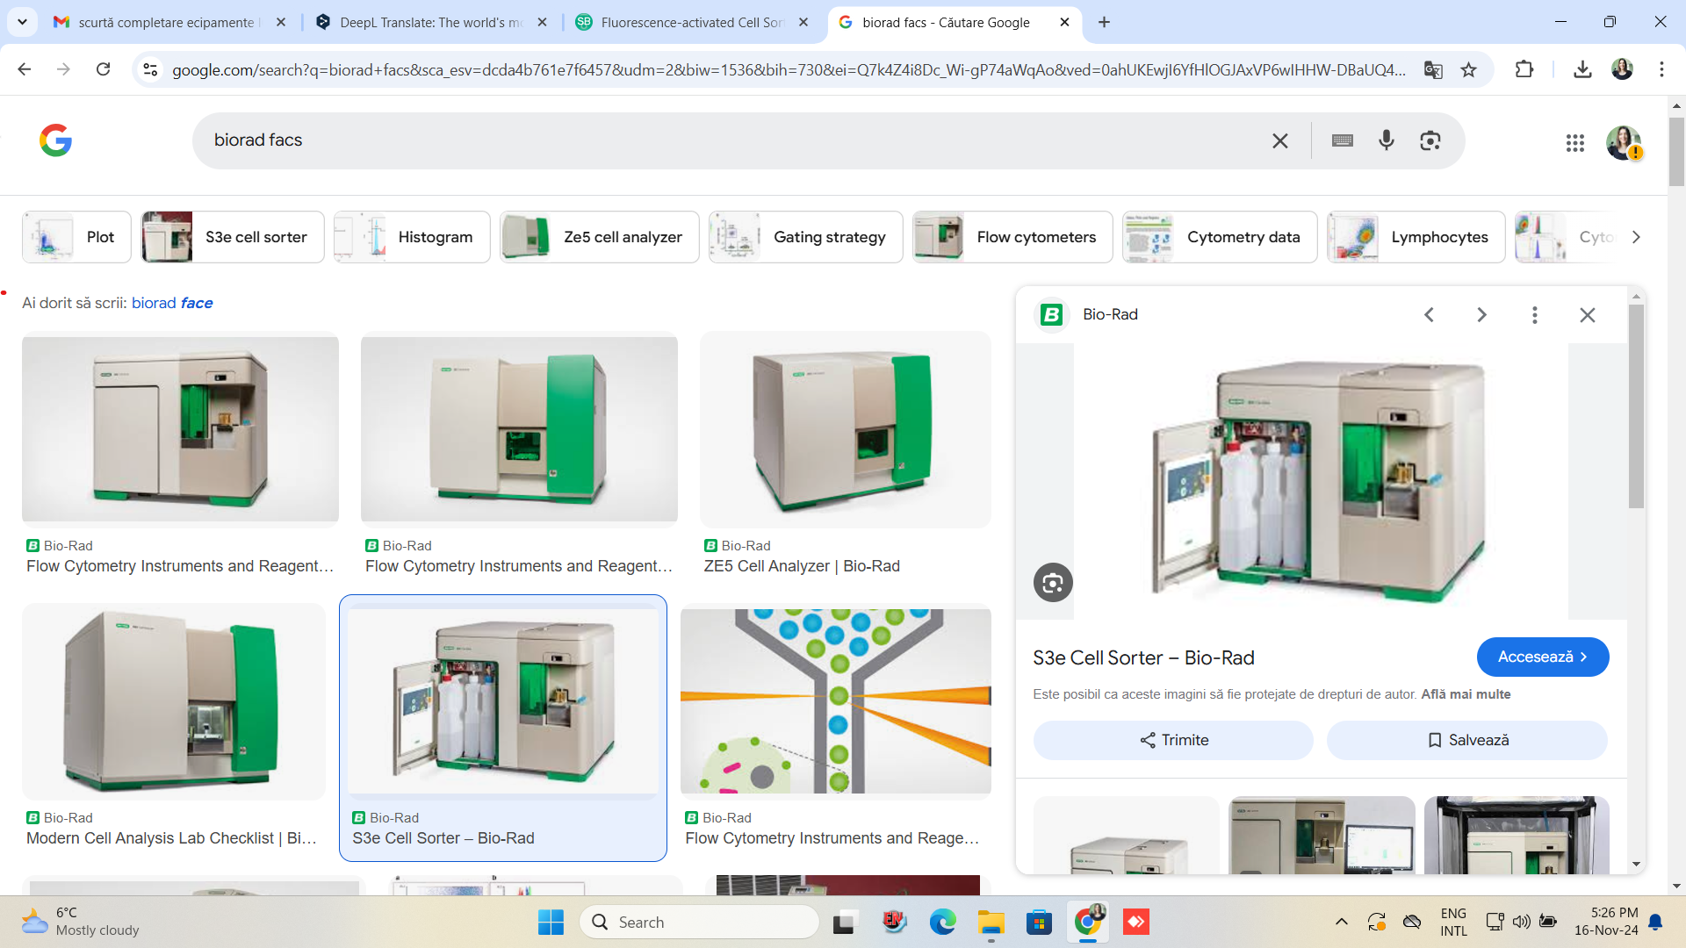Search by image with Google Lens icon

[1430, 140]
